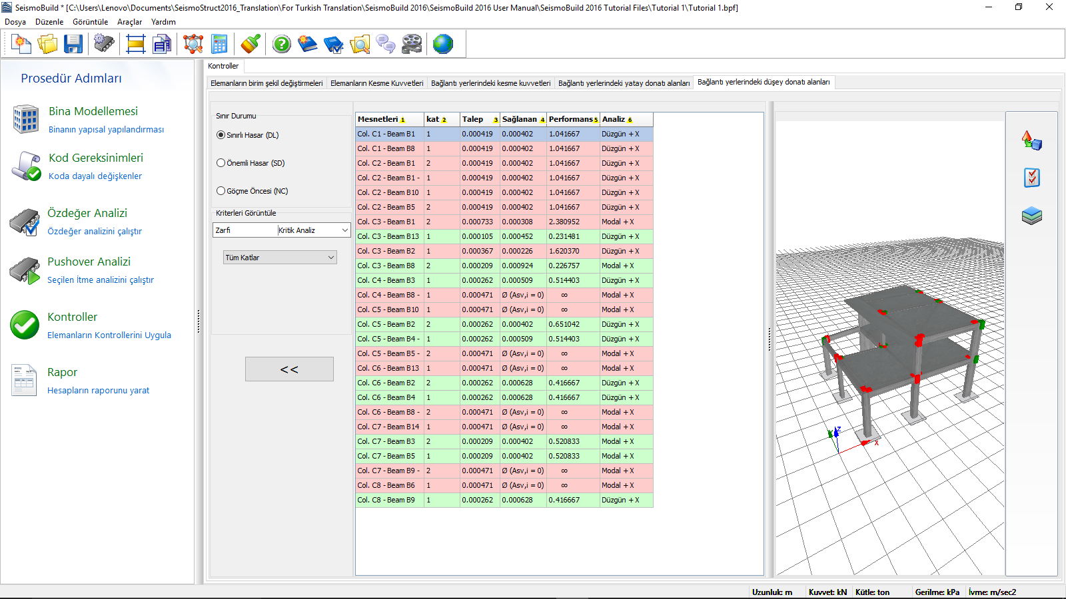Click the paintbrush icon in the toolbar
The height and width of the screenshot is (599, 1066).
251,45
